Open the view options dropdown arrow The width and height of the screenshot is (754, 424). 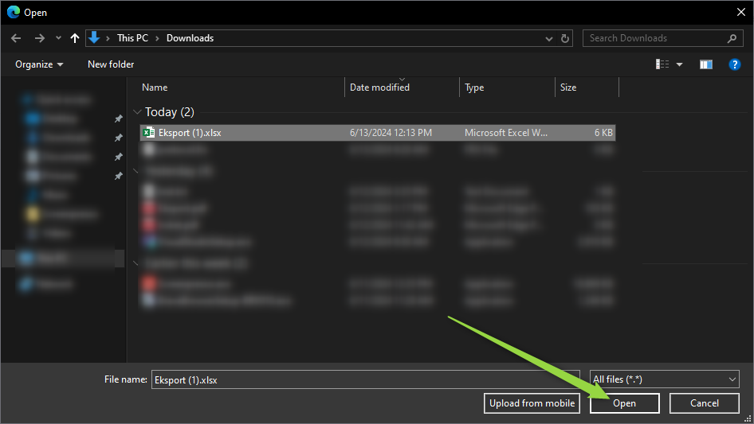[x=680, y=64]
